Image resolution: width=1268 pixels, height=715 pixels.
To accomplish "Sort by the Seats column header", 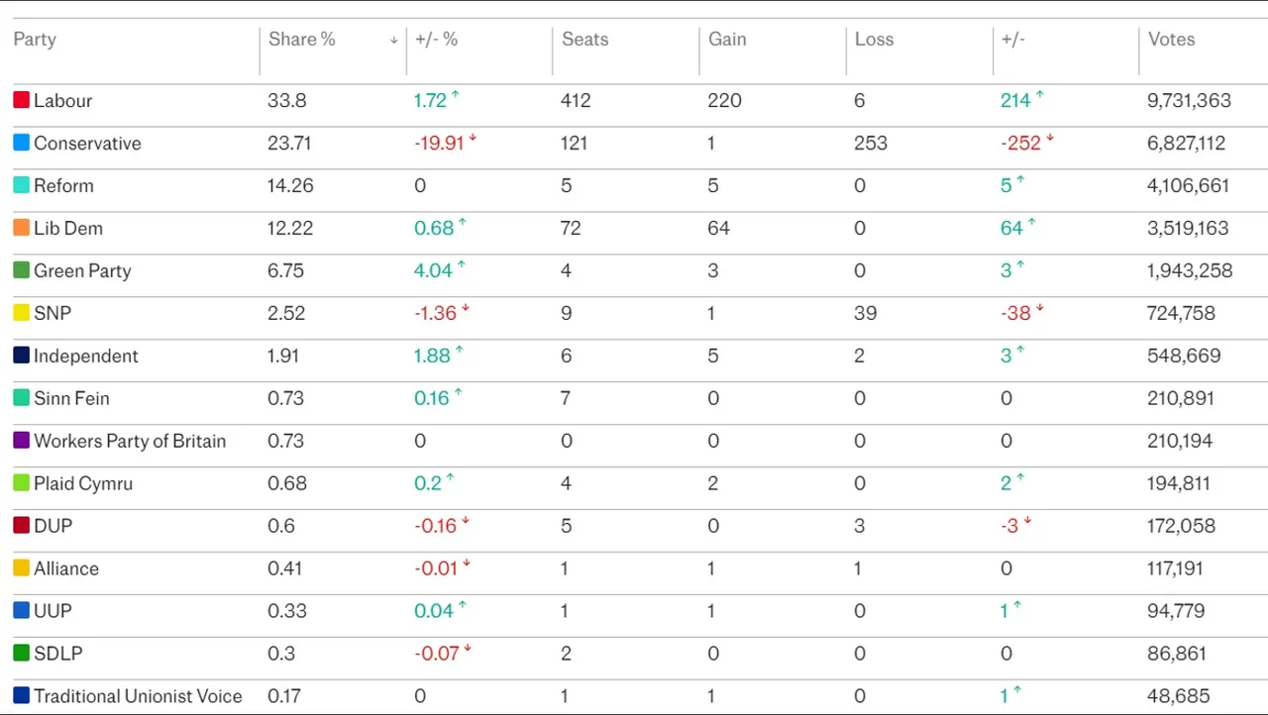I will point(585,40).
